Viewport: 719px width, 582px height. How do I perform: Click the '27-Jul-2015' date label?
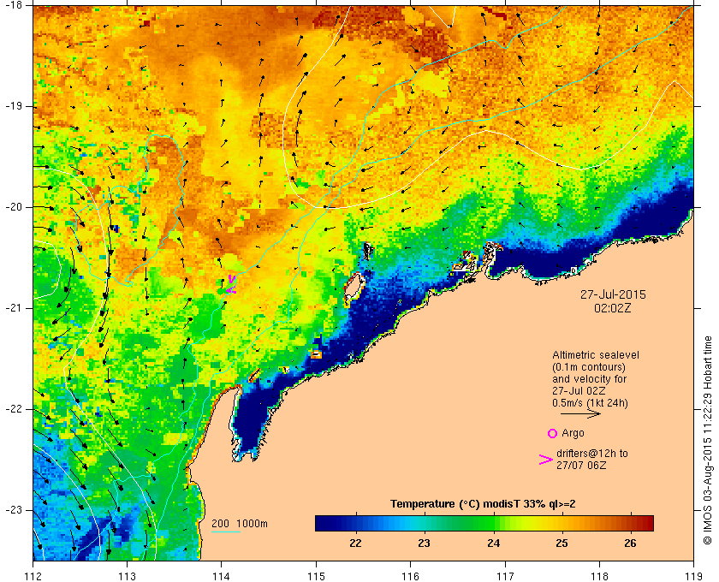pyautogui.click(x=613, y=294)
